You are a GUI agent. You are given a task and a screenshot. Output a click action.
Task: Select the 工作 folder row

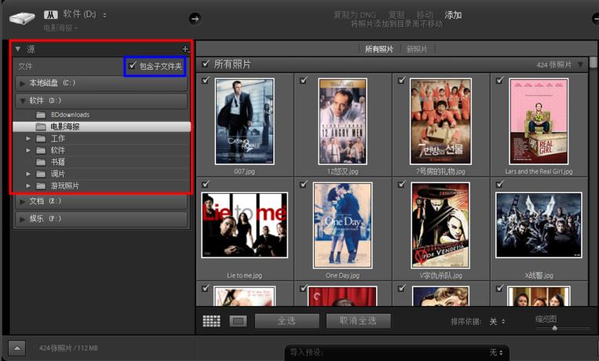tap(101, 138)
